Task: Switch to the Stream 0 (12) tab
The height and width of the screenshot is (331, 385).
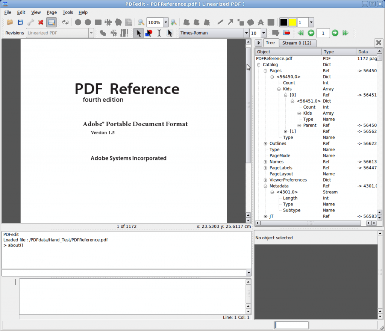Action: click(297, 43)
